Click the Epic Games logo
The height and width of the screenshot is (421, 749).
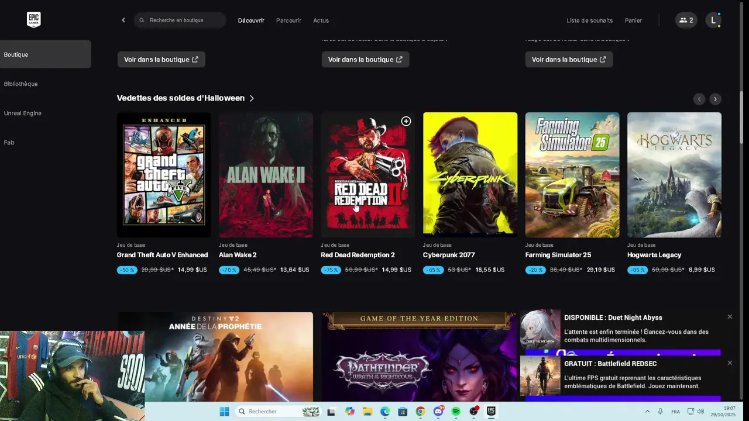33,20
